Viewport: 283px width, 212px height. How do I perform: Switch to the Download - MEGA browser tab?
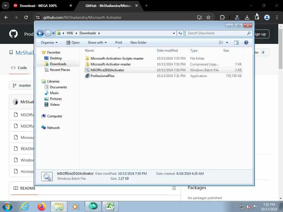tap(38, 6)
